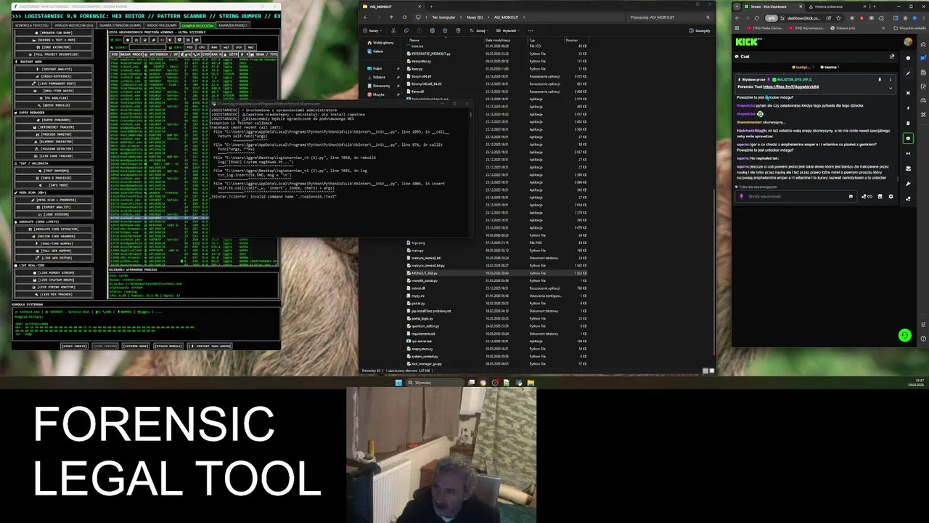Sort the process list by RAM button
The image size is (929, 523).
coord(214,47)
